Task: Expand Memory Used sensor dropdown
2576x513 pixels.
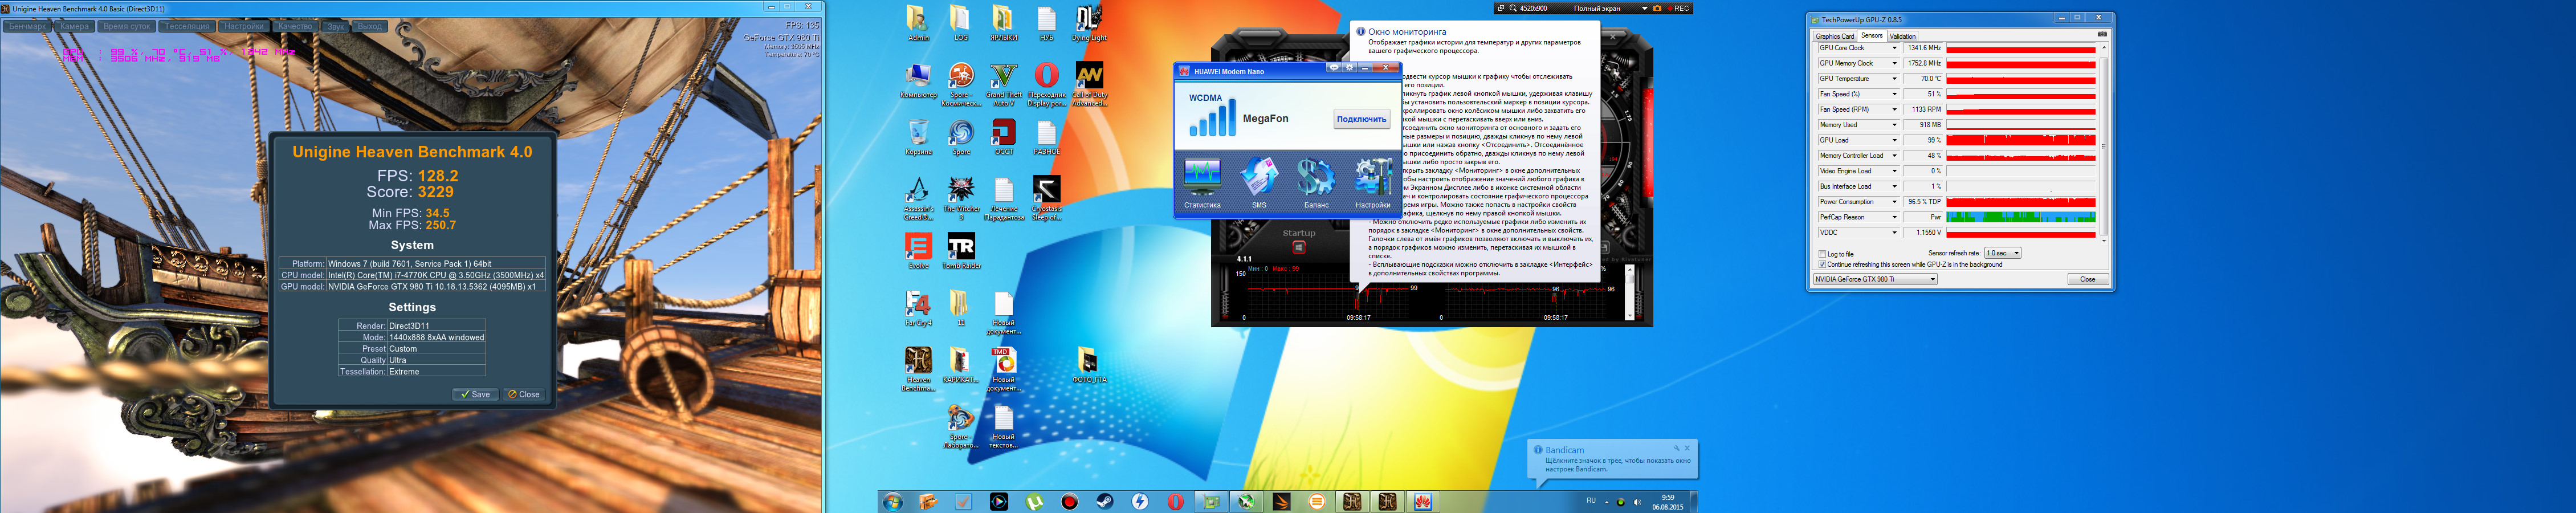Action: tap(1894, 125)
